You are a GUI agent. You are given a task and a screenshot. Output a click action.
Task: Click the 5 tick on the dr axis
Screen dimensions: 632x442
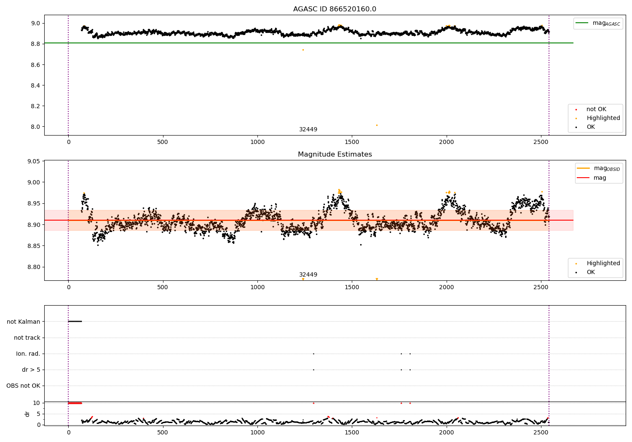39,414
